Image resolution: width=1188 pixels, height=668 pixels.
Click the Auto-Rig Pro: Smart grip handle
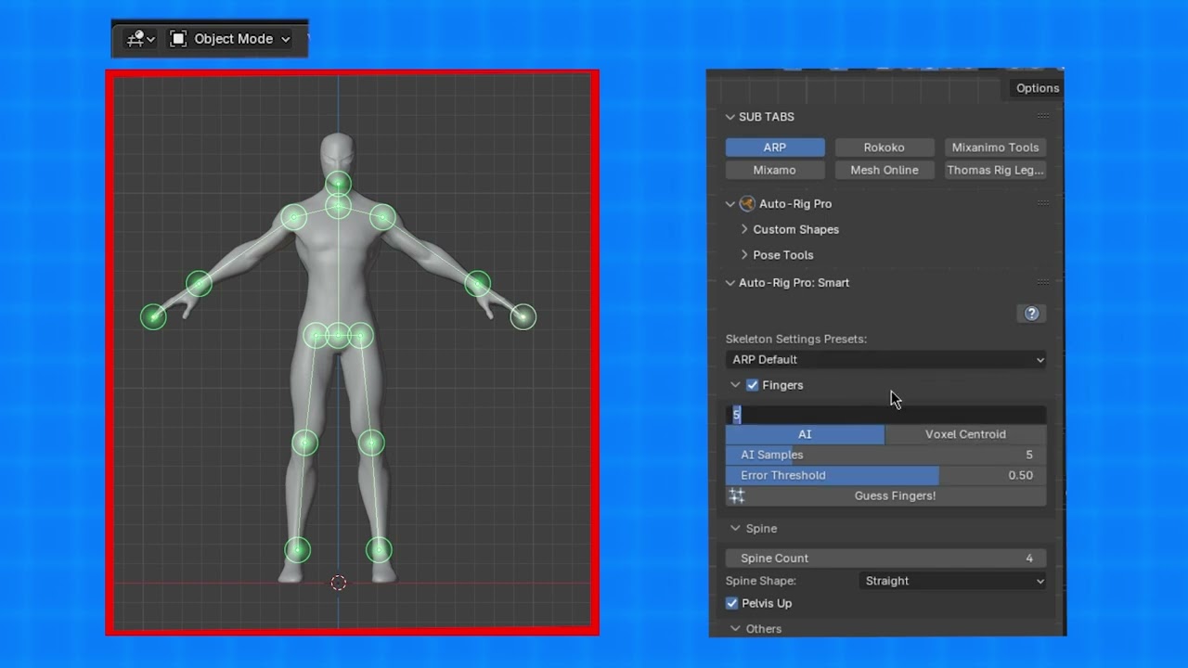tap(1043, 282)
